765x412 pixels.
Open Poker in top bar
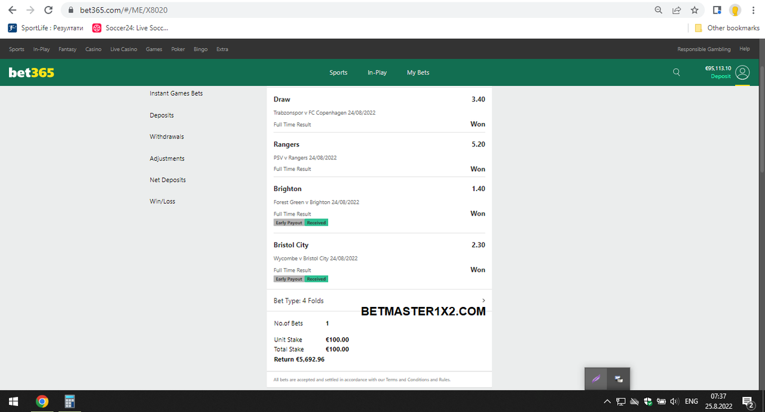178,49
